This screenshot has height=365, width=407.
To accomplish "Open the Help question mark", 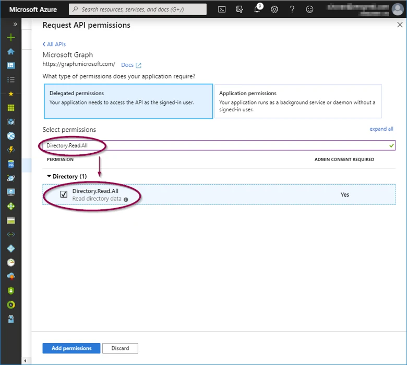I will tap(292, 9).
